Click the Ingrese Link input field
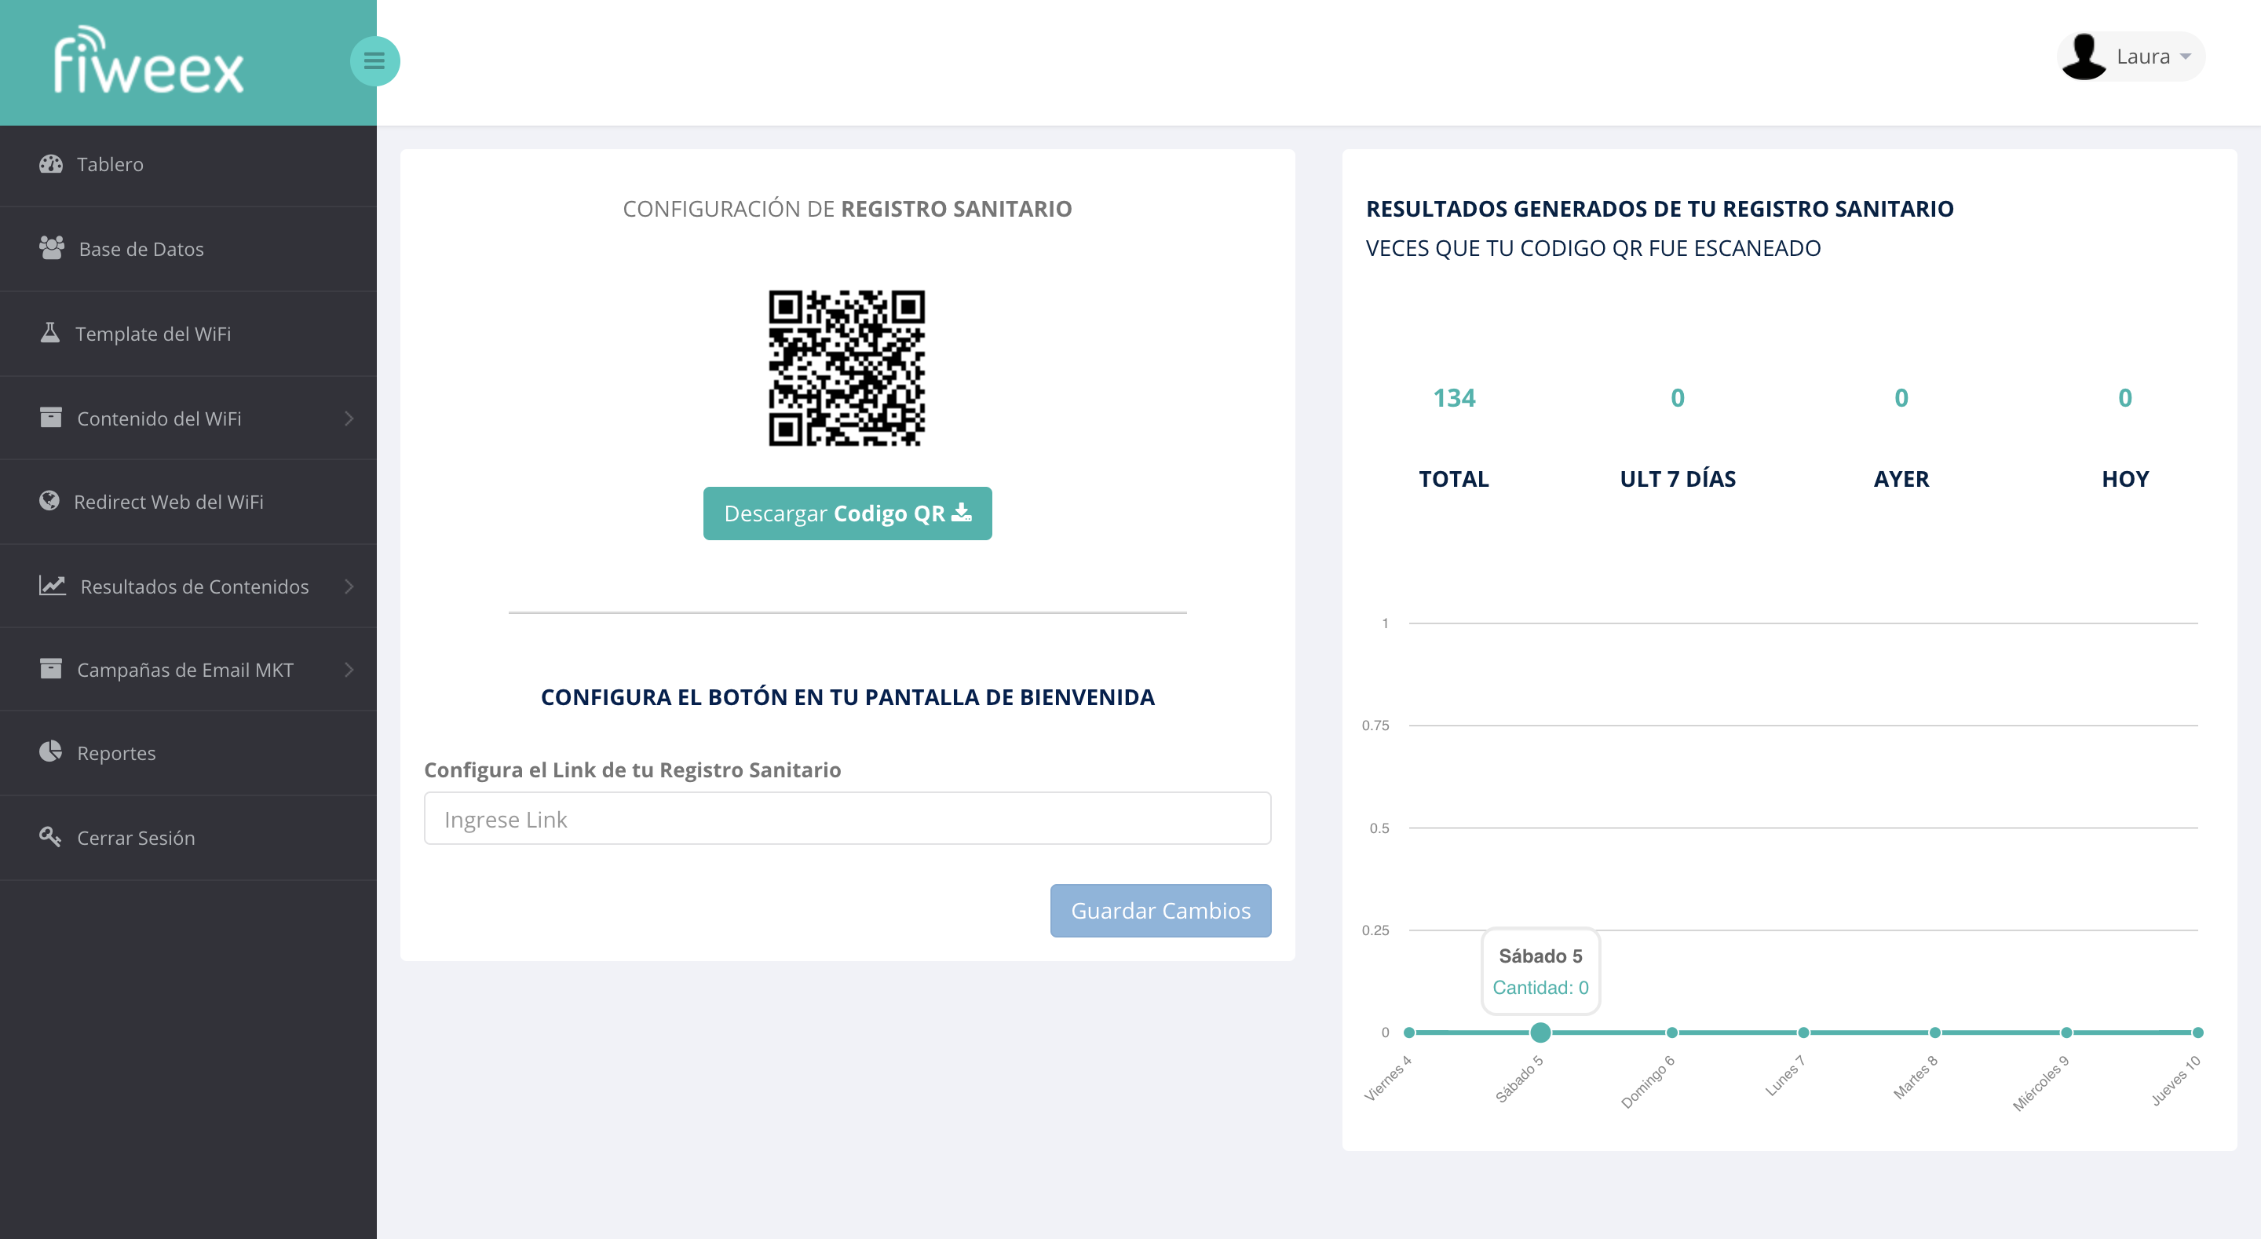 pyautogui.click(x=847, y=819)
